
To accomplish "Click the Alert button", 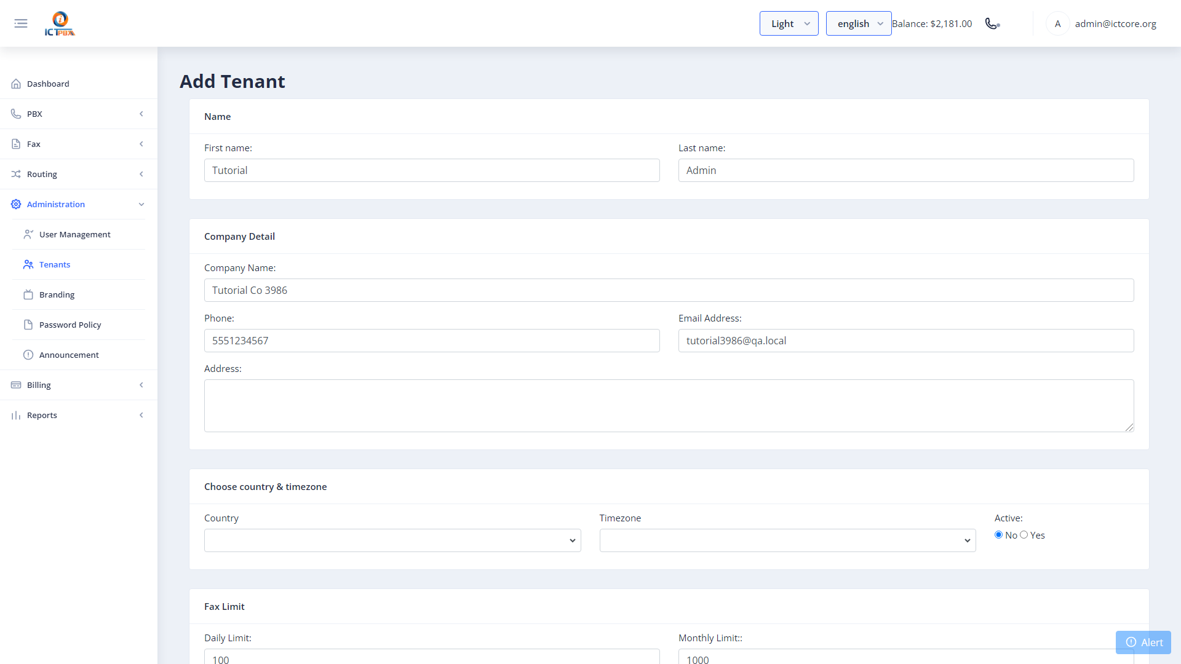I will 1143,642.
